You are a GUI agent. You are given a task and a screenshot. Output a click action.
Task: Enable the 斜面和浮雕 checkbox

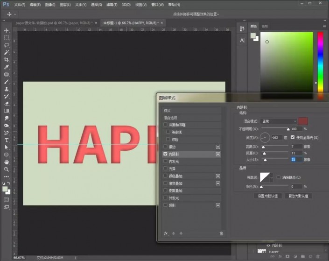pos(165,125)
